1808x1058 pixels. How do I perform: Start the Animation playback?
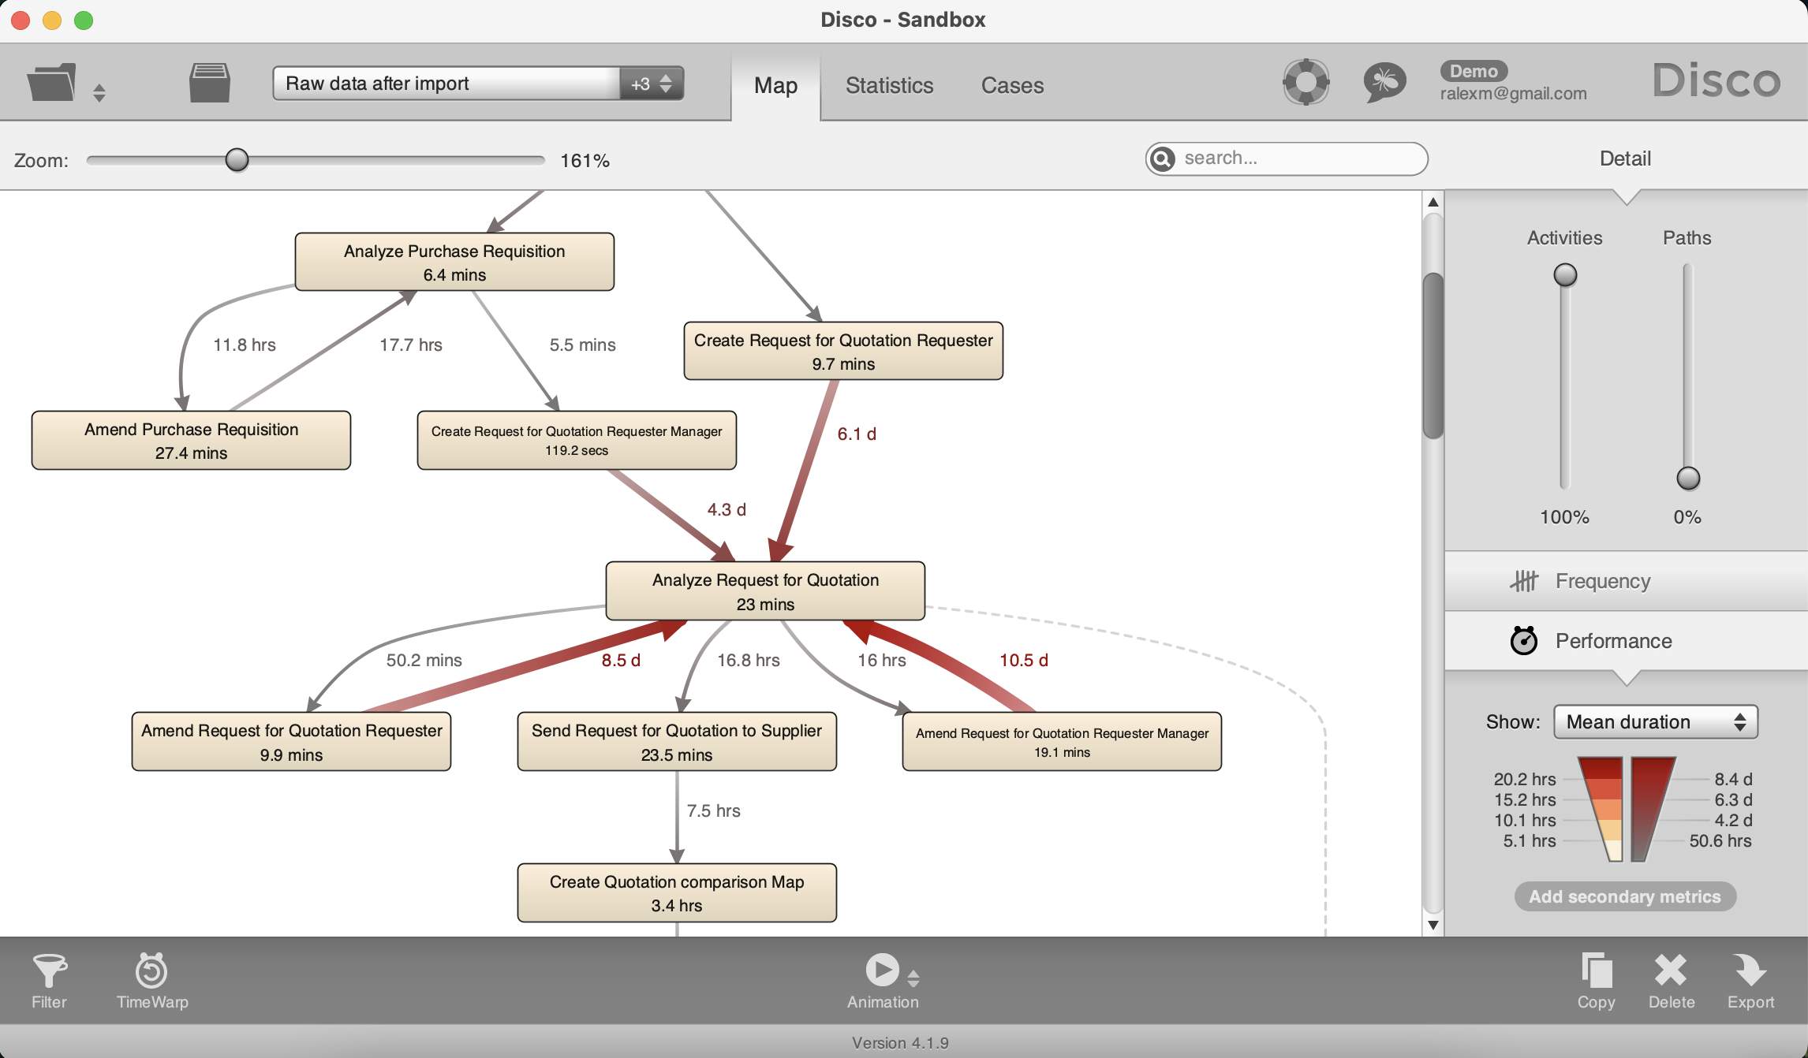coord(882,970)
